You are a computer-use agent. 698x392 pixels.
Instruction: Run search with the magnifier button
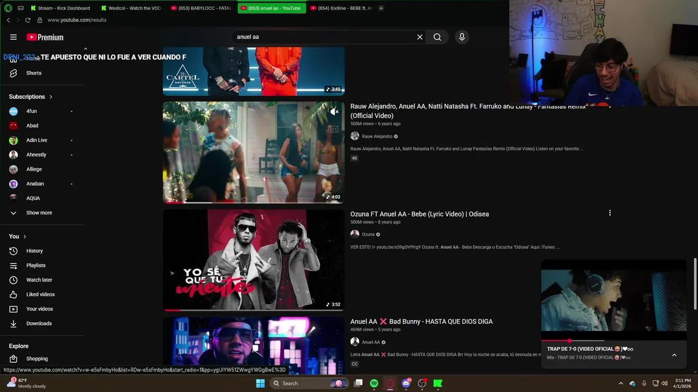[437, 37]
